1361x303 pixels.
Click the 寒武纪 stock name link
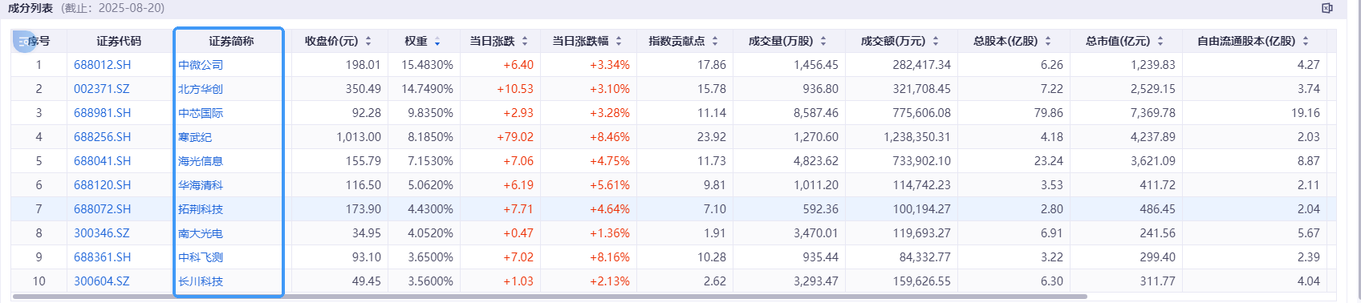click(x=195, y=137)
